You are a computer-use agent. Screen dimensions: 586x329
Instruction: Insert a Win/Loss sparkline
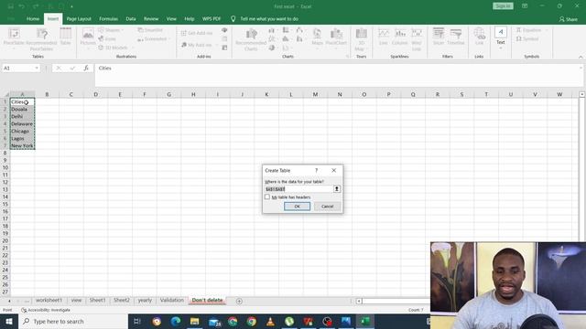click(417, 39)
